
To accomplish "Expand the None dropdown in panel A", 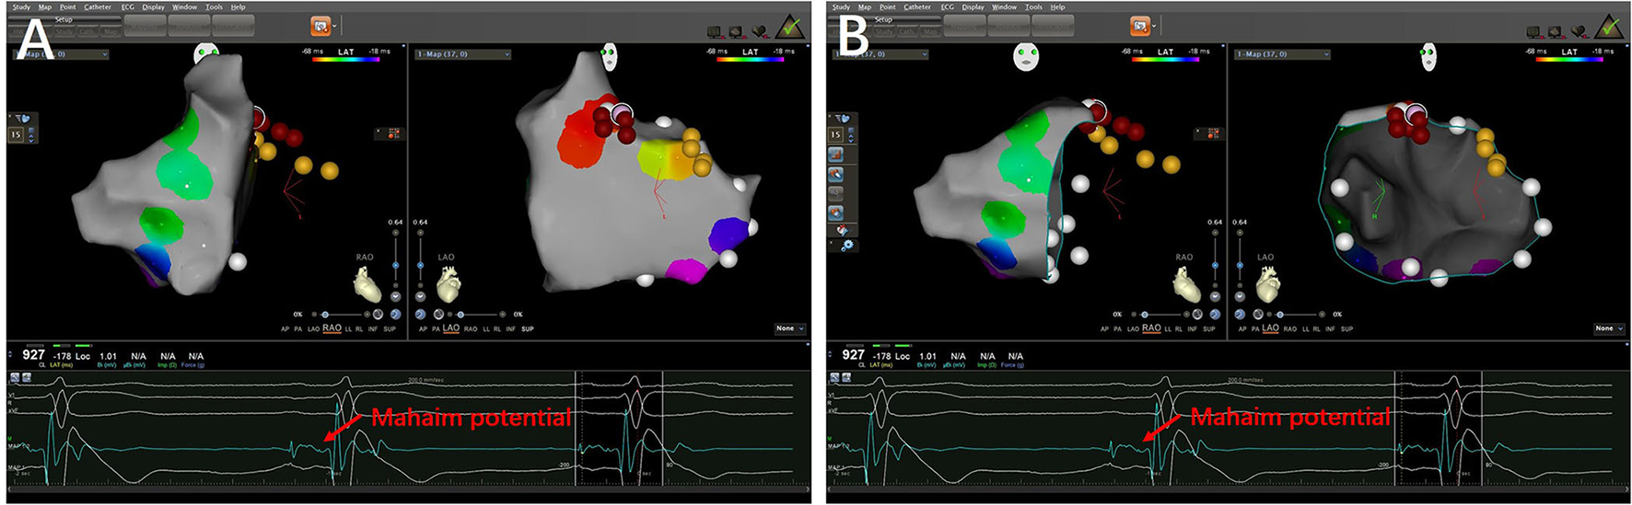I will point(788,328).
